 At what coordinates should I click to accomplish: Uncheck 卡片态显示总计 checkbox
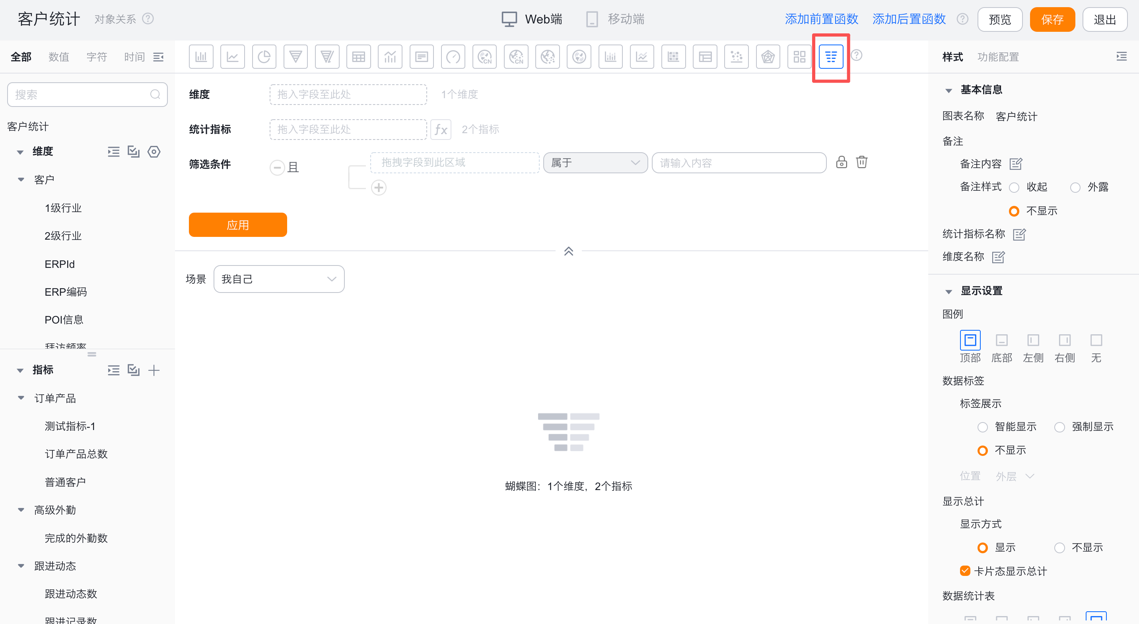click(x=965, y=571)
